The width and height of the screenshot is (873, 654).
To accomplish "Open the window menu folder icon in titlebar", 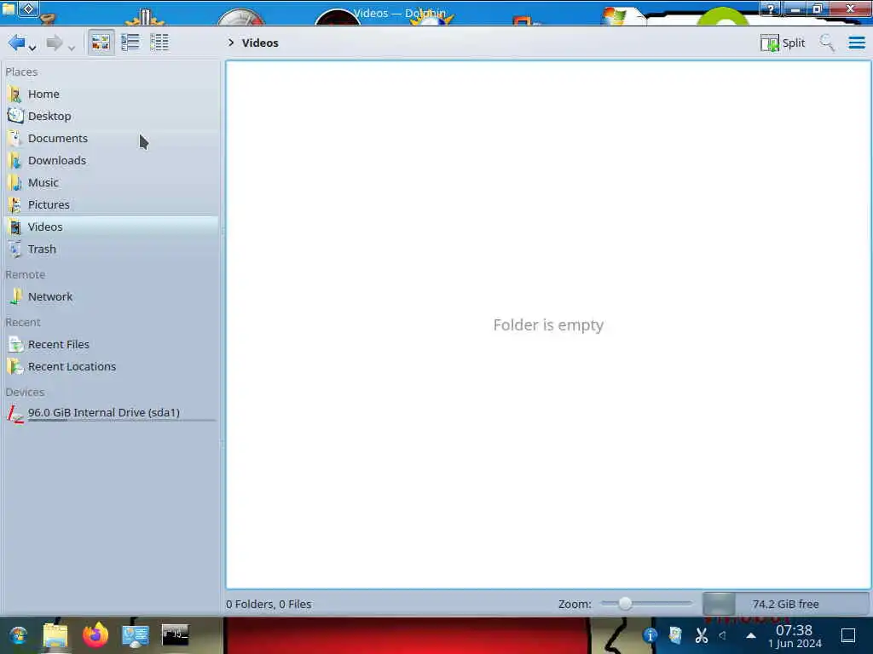I will coord(9,9).
